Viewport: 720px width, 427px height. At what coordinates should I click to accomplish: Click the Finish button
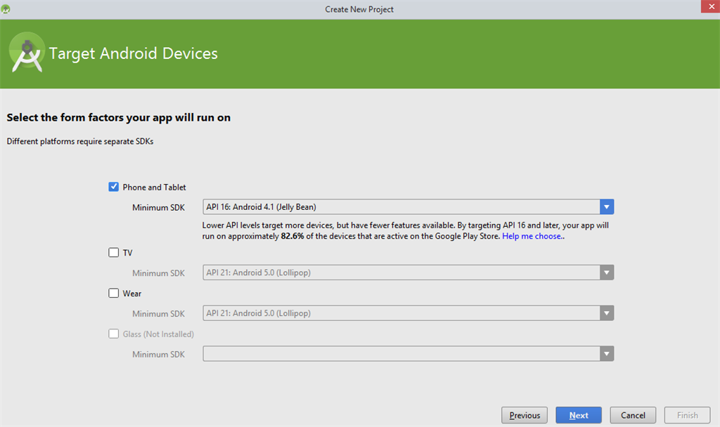click(x=687, y=415)
